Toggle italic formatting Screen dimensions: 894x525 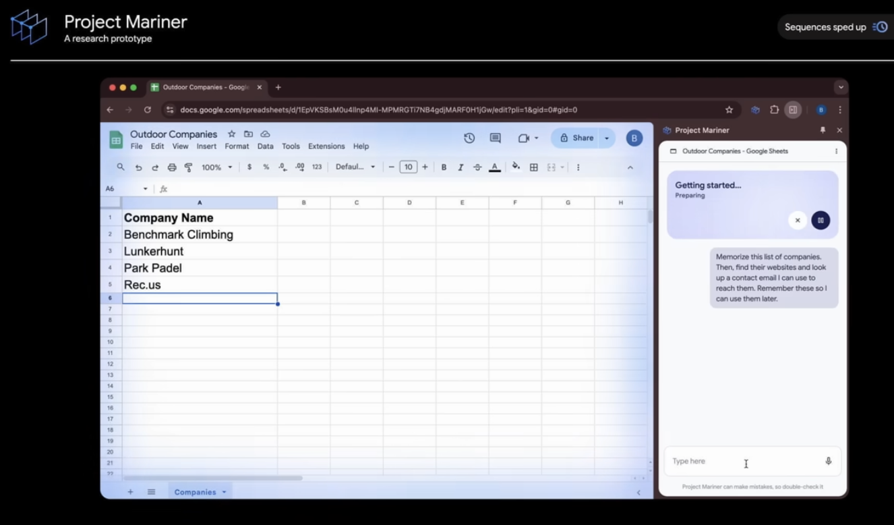[460, 167]
